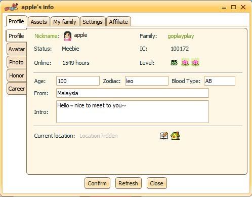Click the 'Meebie' status text
The width and height of the screenshot is (252, 197).
point(70,49)
